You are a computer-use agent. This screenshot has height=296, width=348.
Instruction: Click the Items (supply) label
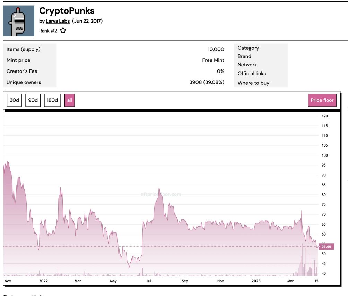[x=24, y=49]
